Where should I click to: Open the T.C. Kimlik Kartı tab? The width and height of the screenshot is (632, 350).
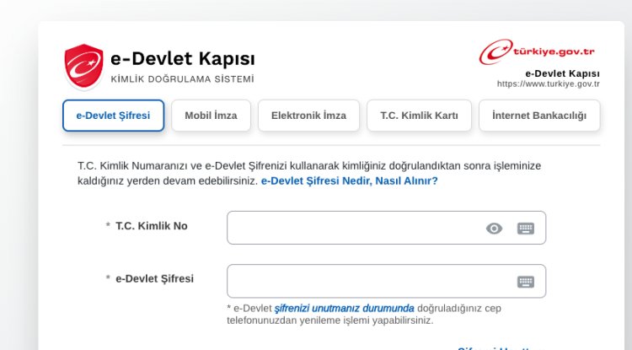tap(419, 116)
